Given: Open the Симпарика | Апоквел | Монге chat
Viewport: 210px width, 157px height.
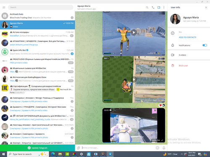Looking at the screenshot, I should coord(37,100).
